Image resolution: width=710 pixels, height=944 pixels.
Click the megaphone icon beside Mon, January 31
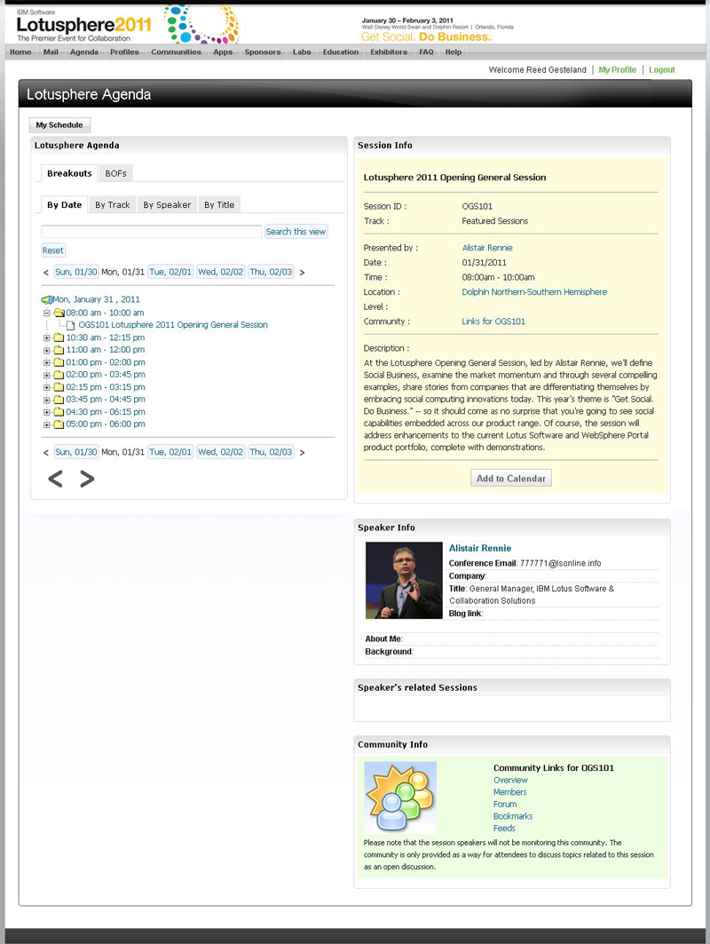tap(47, 299)
